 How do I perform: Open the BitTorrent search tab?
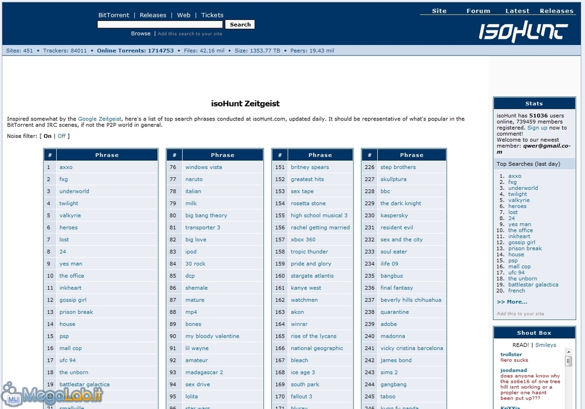point(113,15)
